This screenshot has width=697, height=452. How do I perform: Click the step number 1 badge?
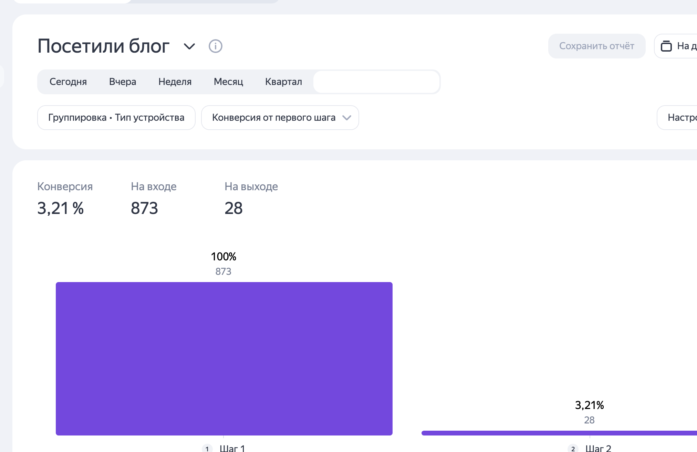(x=207, y=449)
